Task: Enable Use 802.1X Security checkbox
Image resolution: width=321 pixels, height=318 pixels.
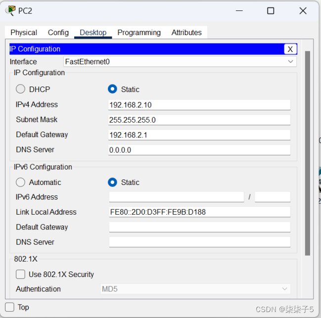Action: coord(20,274)
